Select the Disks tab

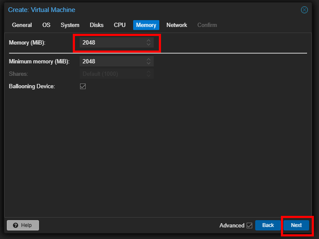point(97,25)
